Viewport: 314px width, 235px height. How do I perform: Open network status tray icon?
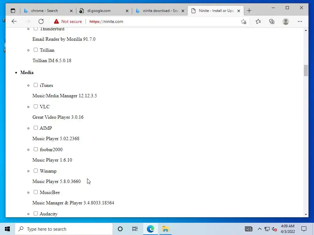tap(267, 229)
